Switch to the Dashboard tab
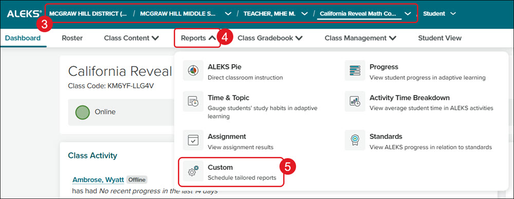Viewport: 514px width, 199px height. coord(23,38)
